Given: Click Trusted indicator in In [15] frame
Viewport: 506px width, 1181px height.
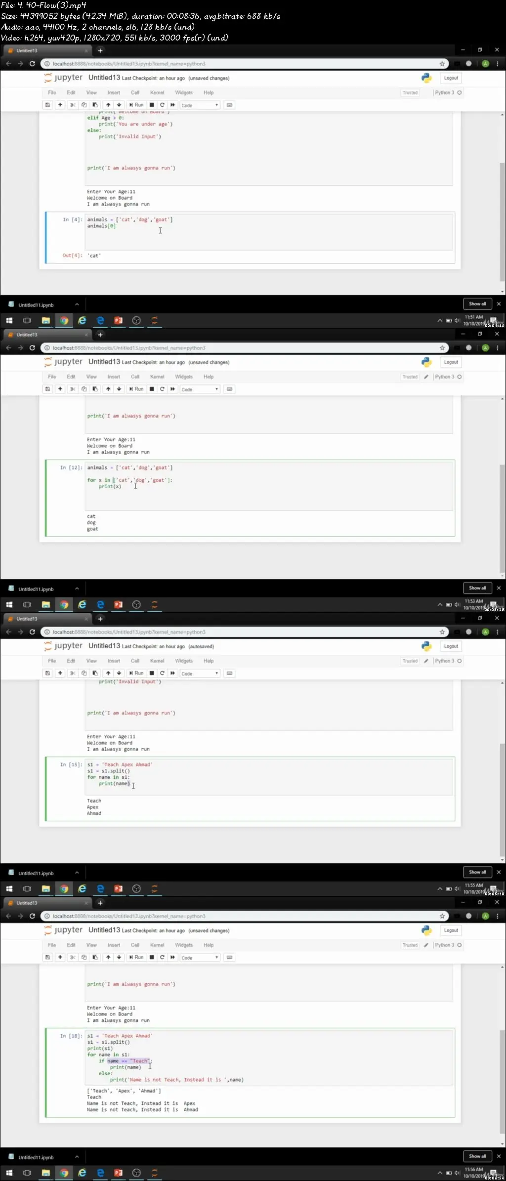Looking at the screenshot, I should click(x=410, y=661).
